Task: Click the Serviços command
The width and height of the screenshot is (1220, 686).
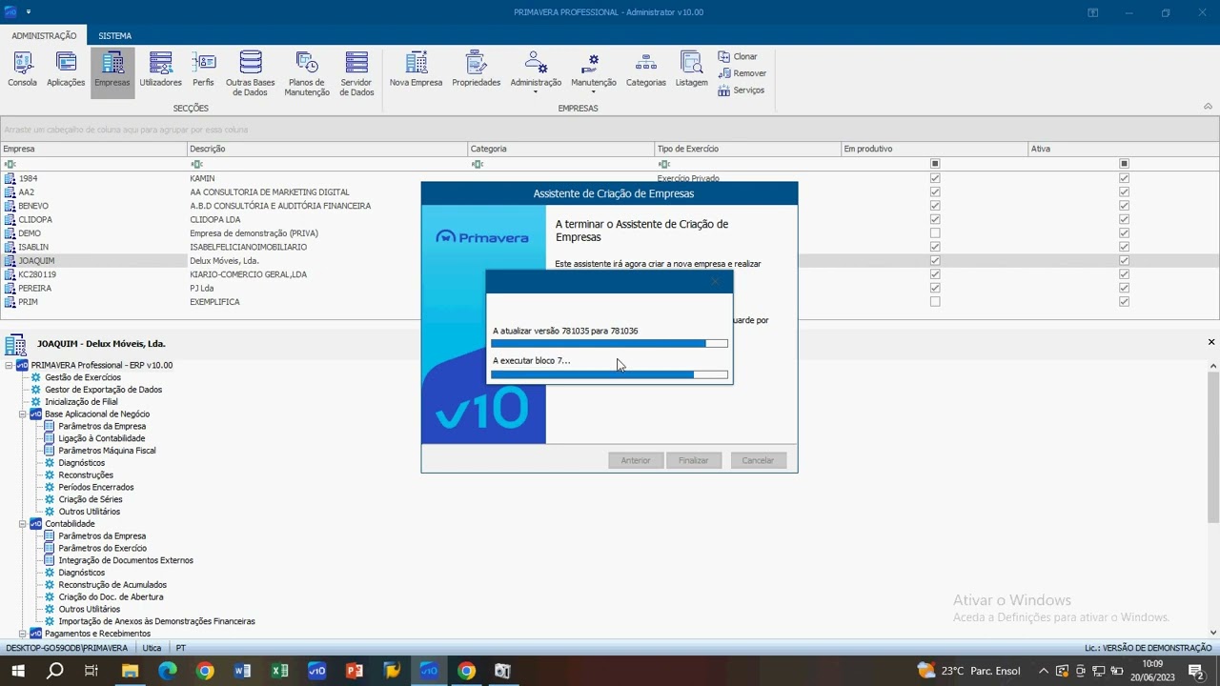Action: 742,91
